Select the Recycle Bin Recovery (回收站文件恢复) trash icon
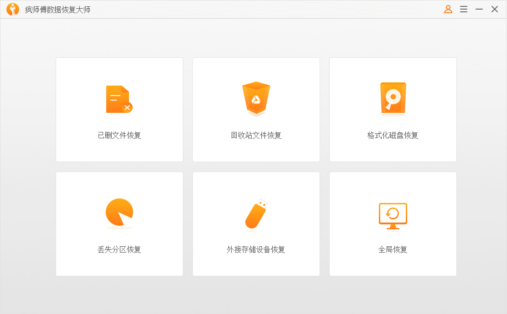 256,98
